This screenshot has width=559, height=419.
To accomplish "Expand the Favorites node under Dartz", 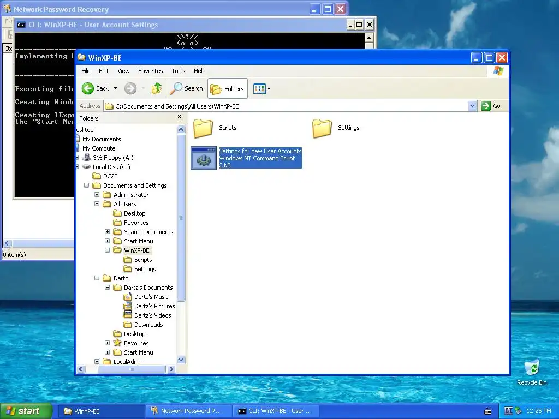I will [x=108, y=343].
